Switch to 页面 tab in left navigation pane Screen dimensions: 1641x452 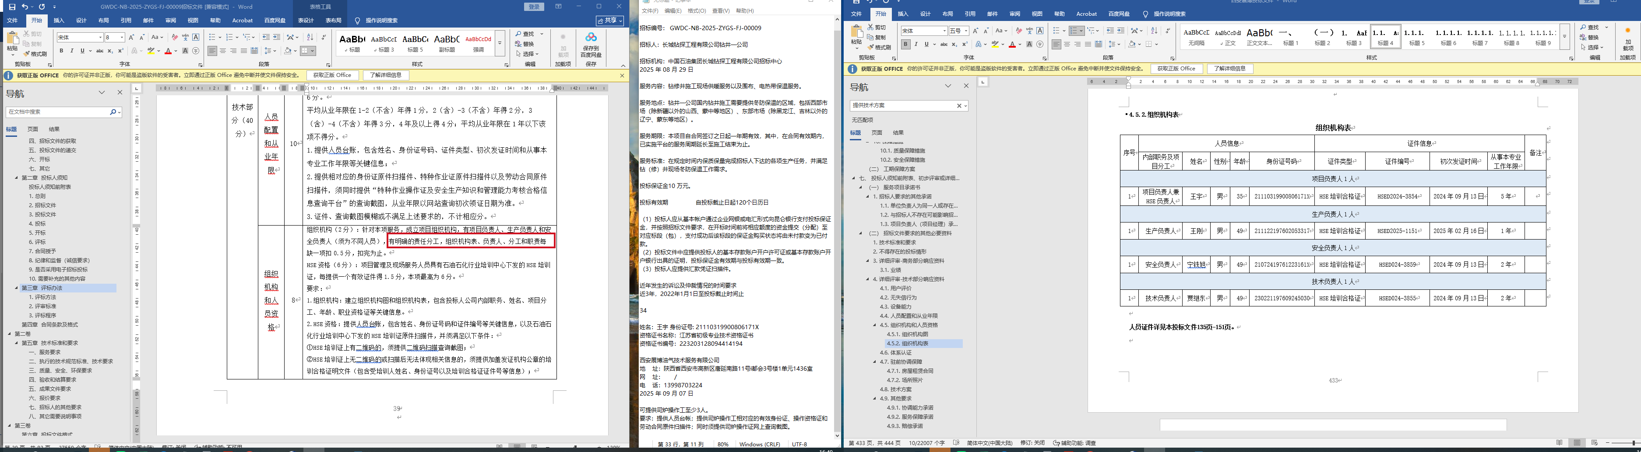coord(32,129)
